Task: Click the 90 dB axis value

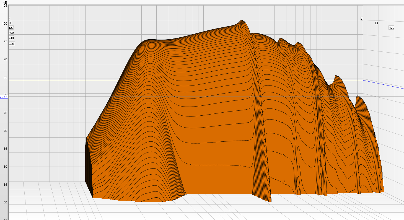Action: pyautogui.click(x=5, y=59)
